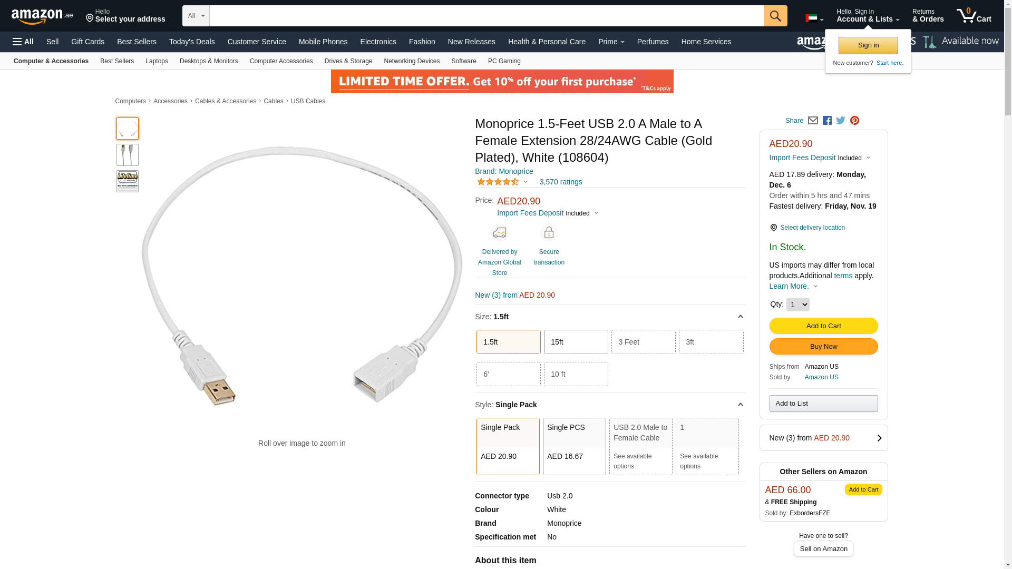Open the Today's Deals menu item
The height and width of the screenshot is (569, 1012).
click(x=192, y=42)
